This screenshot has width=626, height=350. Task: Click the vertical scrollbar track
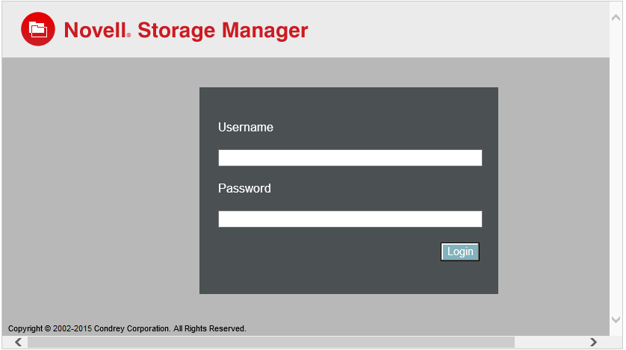[616, 164]
